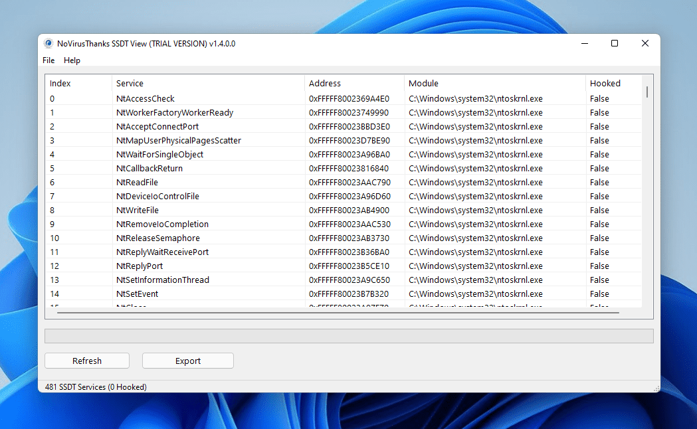Image resolution: width=697 pixels, height=429 pixels.
Task: Click address 0xFFFFF80023AB3730
Action: coord(349,238)
